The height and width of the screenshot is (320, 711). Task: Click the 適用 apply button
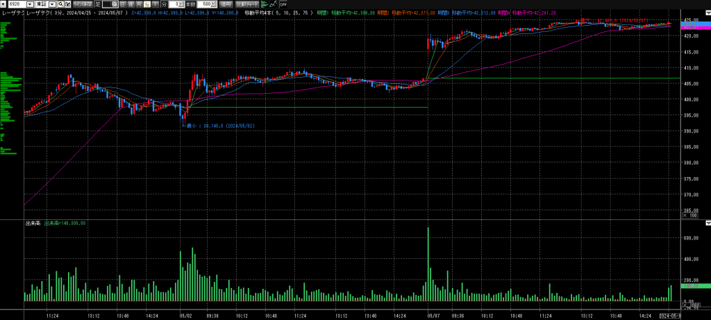[226, 4]
